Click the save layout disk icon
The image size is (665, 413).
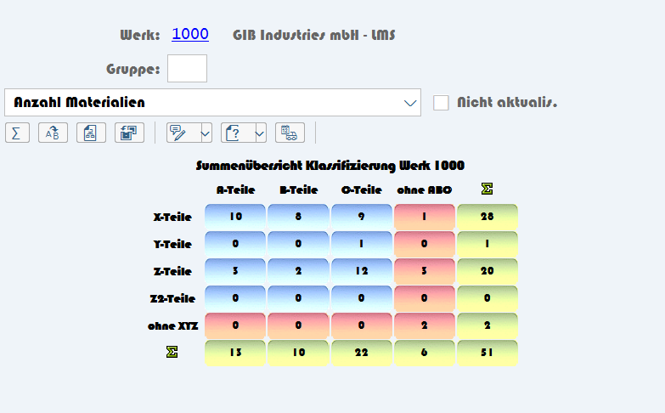(129, 133)
